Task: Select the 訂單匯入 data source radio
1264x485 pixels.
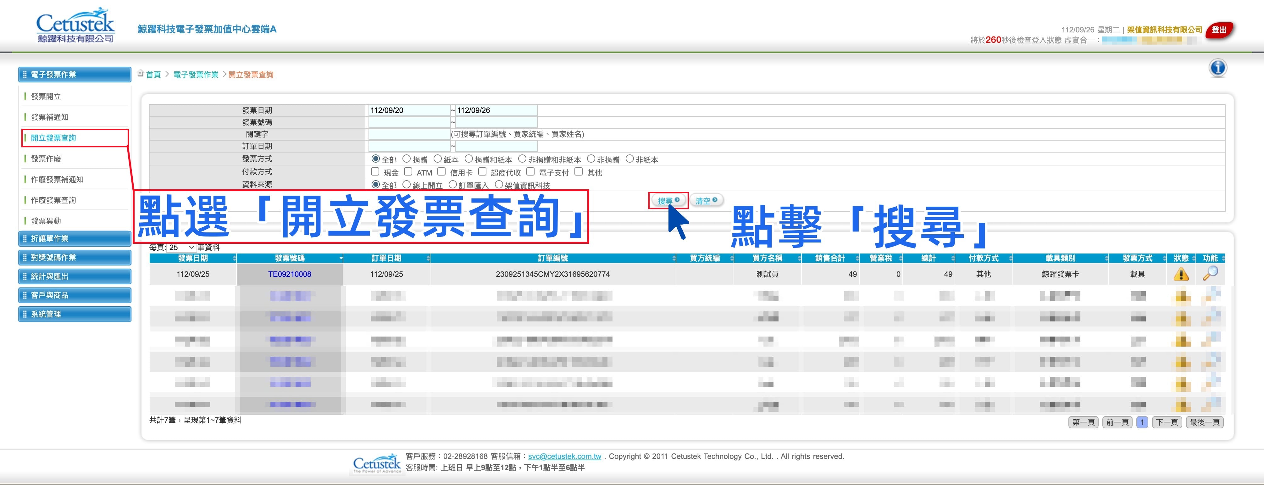Action: pyautogui.click(x=453, y=185)
